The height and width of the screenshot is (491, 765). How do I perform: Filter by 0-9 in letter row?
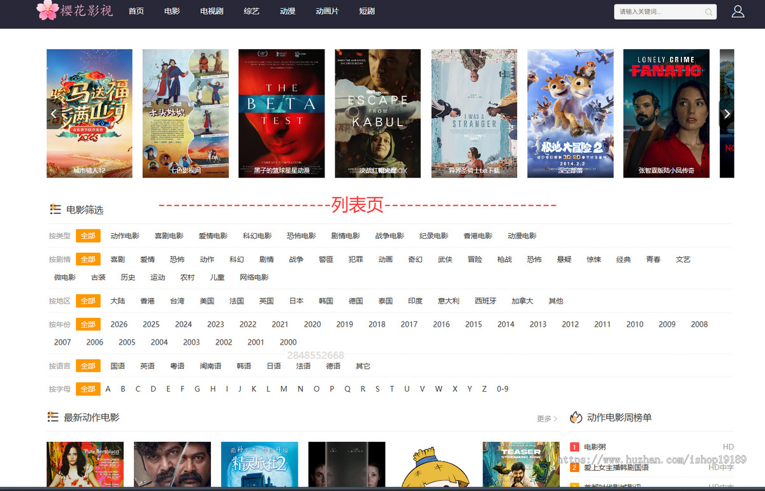(x=503, y=388)
